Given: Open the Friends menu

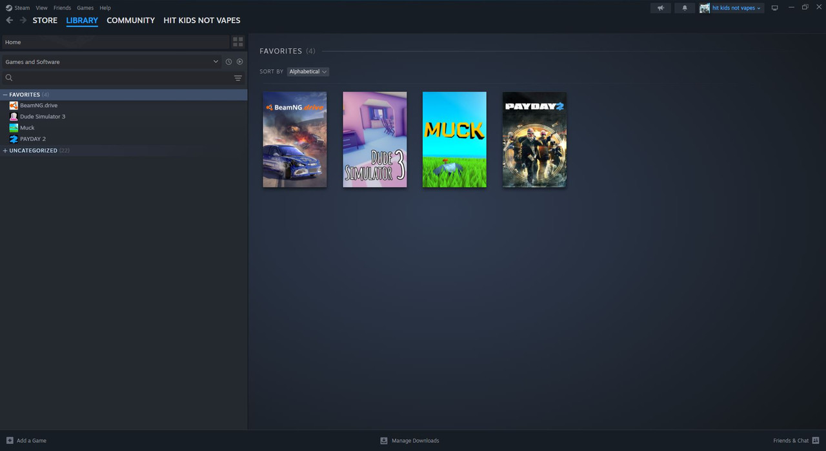Looking at the screenshot, I should click(x=62, y=8).
